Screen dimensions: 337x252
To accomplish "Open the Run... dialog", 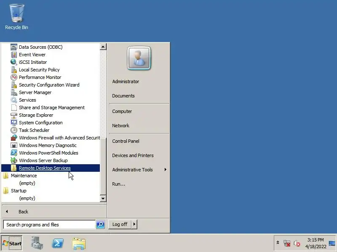I will [x=119, y=184].
